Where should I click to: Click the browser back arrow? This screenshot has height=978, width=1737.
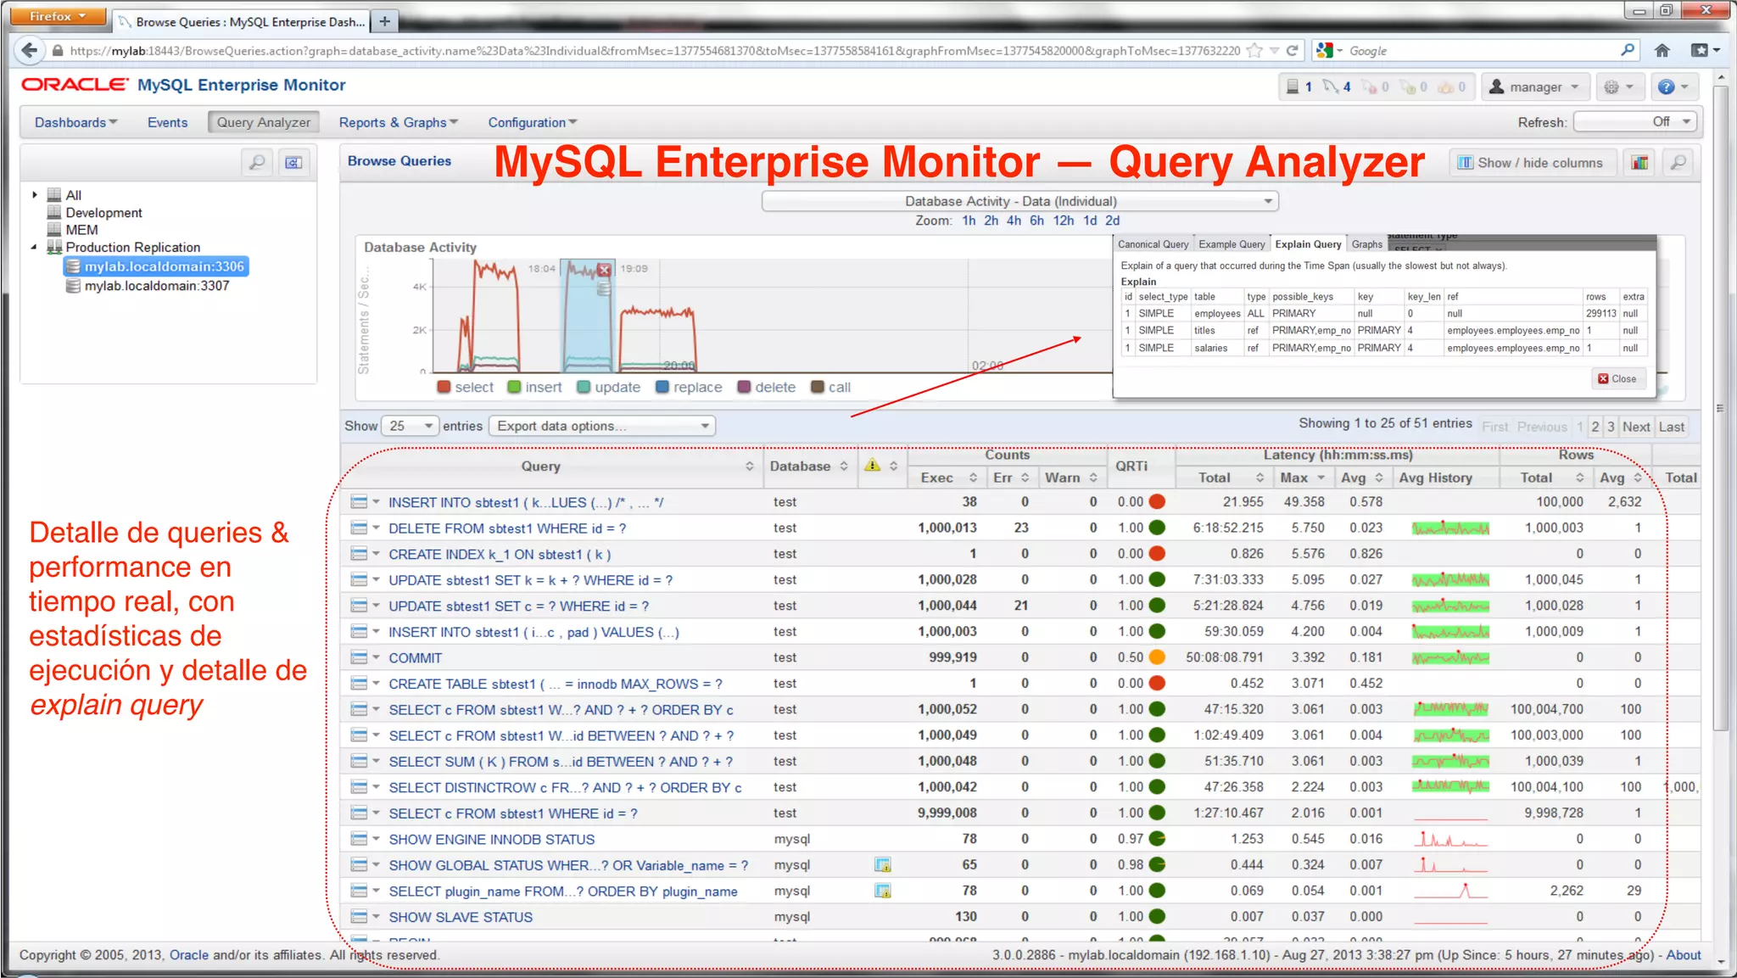point(30,50)
